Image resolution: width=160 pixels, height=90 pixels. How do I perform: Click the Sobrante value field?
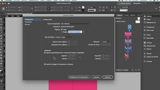click(106, 42)
